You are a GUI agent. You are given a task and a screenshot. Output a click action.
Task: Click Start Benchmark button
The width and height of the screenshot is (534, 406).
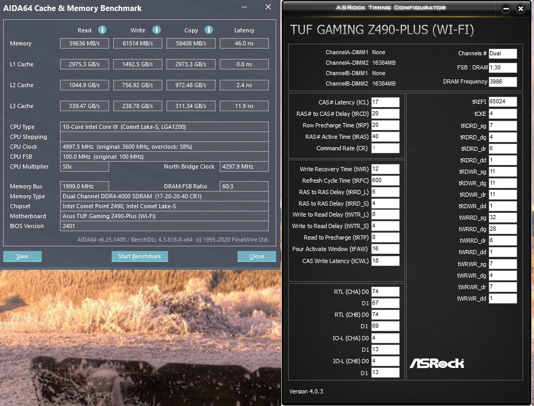coord(139,256)
